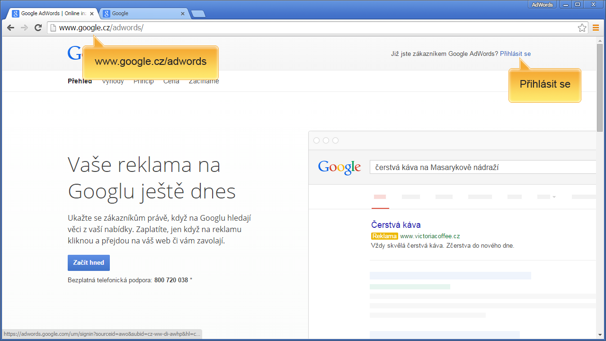Click the Již jste zákazníkem Google AdWords text
This screenshot has width=606, height=341.
(x=445, y=54)
